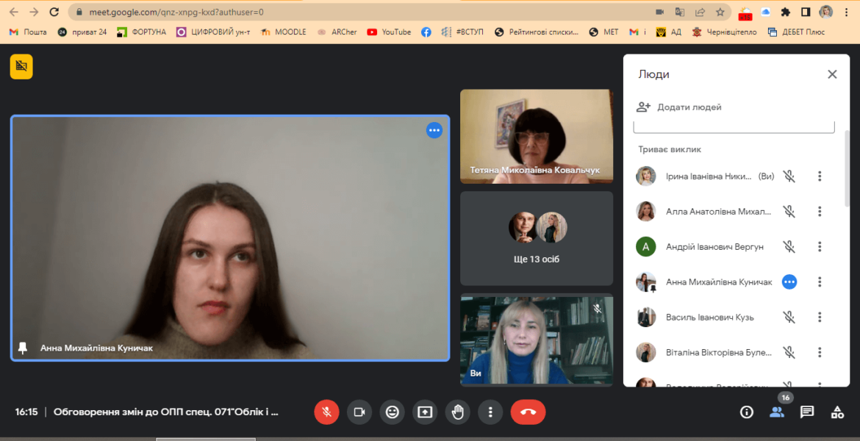The image size is (860, 441).
Task: Raise your hand in the meeting
Action: [x=457, y=412]
